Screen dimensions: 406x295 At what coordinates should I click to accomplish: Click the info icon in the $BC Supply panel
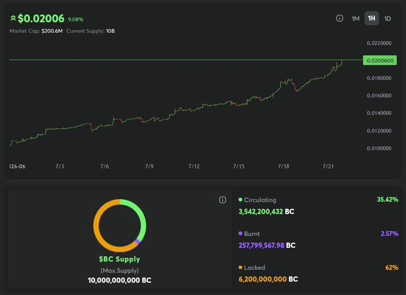pos(223,200)
